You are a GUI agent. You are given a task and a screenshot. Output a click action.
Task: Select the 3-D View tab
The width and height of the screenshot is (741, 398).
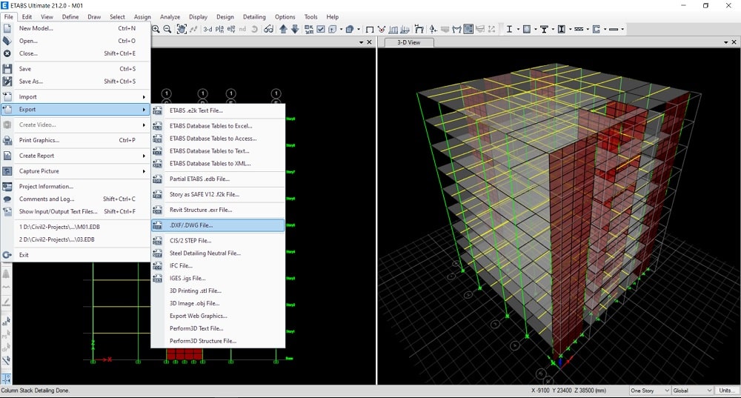click(x=408, y=42)
